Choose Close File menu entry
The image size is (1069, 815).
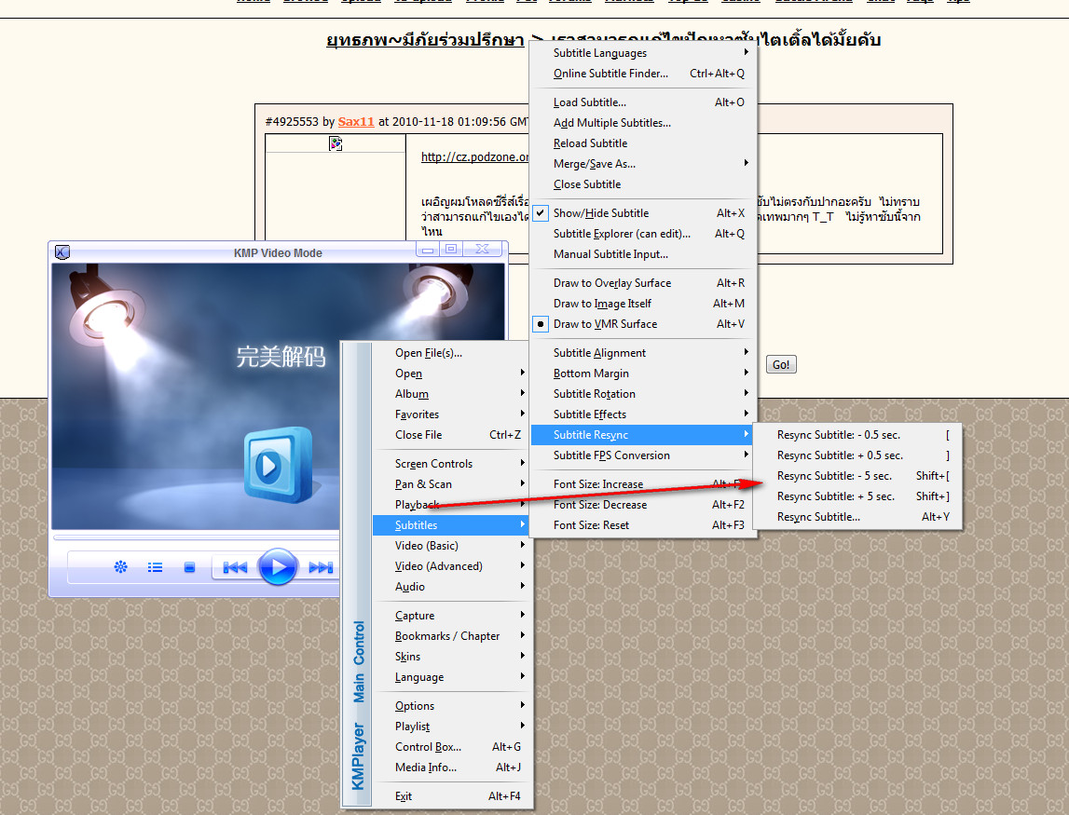(x=451, y=435)
